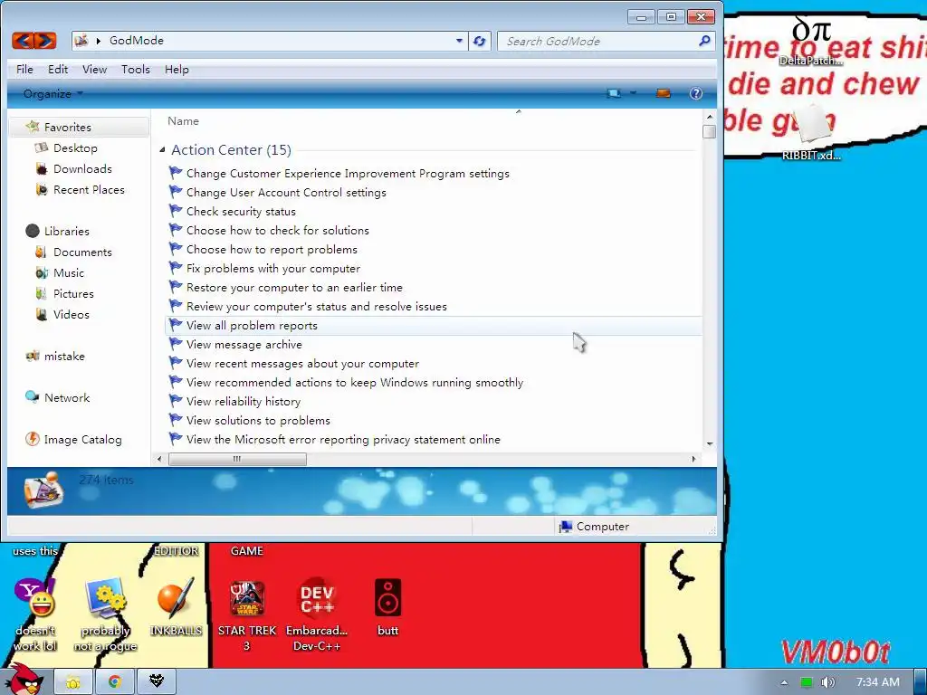Open the view options dropdown arrow
Image resolution: width=927 pixels, height=695 pixels.
coord(633,93)
